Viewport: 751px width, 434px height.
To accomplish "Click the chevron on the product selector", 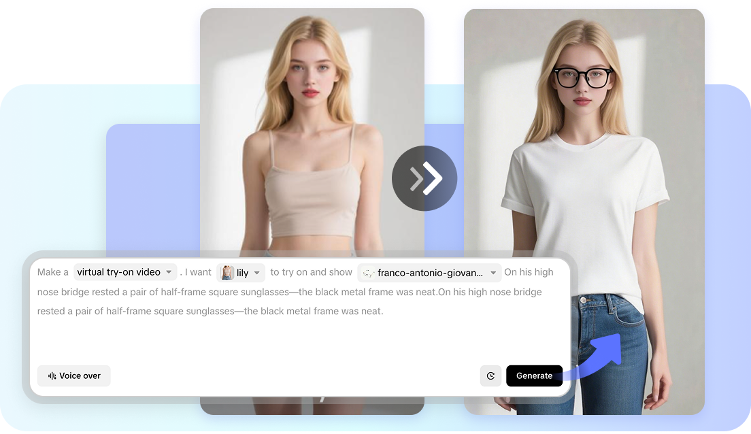I will click(x=493, y=271).
